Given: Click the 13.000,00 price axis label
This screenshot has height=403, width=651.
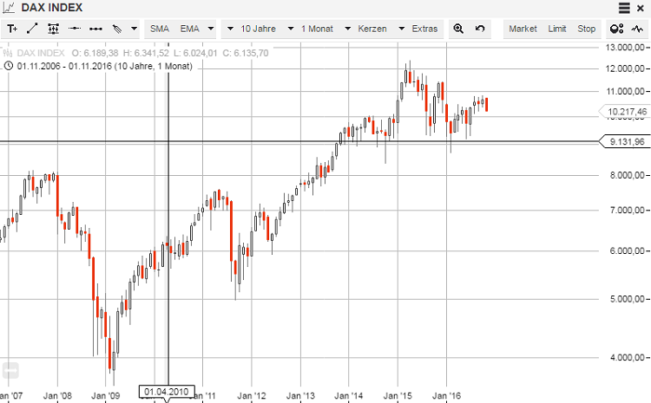Looking at the screenshot, I should [x=625, y=48].
